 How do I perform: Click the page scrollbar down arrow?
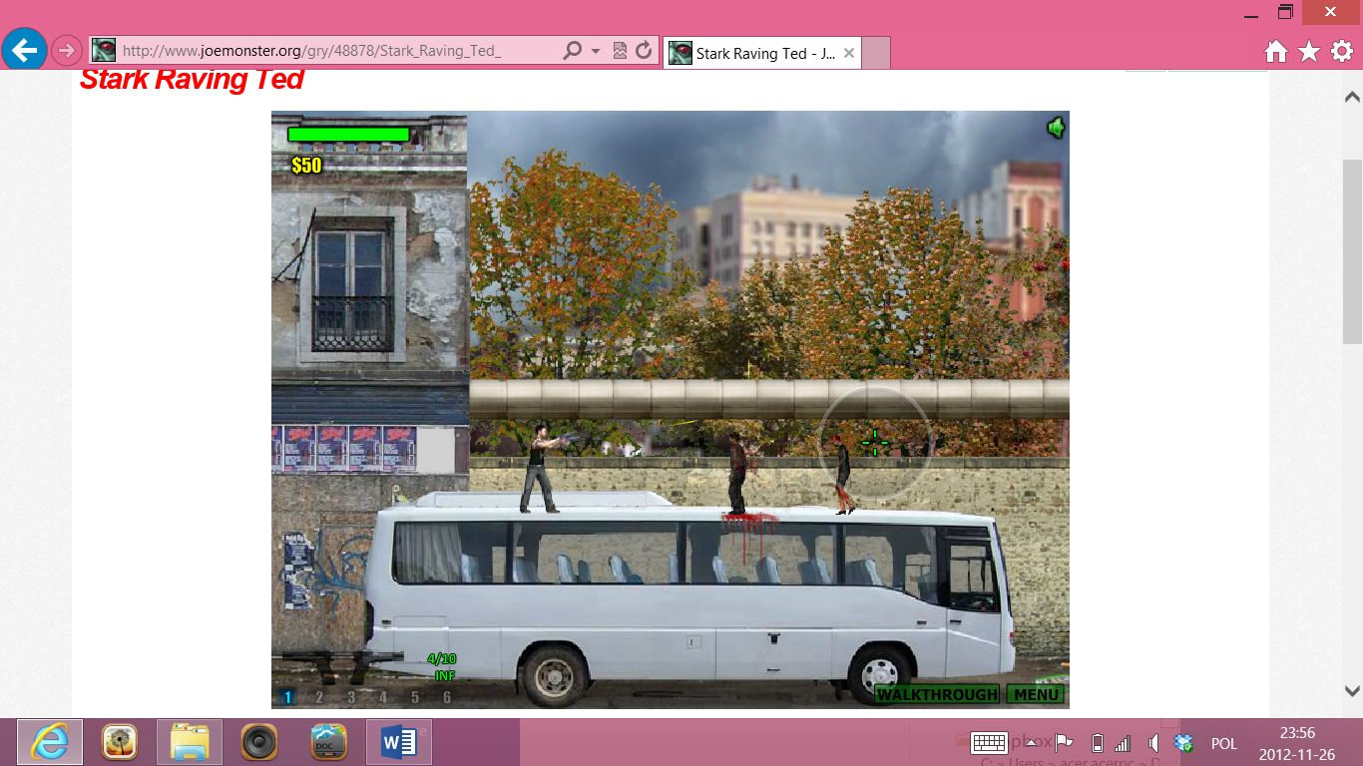tap(1352, 690)
